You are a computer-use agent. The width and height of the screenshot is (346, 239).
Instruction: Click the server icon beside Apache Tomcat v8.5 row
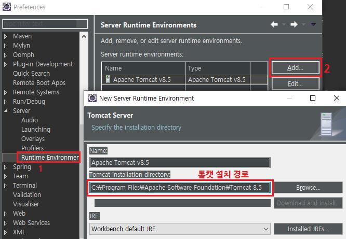(x=108, y=79)
